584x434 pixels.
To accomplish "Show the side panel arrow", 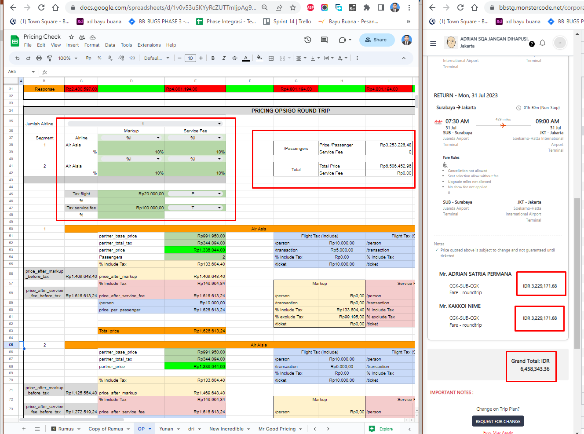I will tap(409, 429).
